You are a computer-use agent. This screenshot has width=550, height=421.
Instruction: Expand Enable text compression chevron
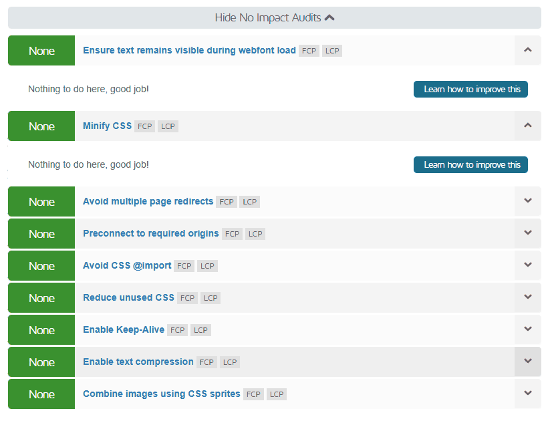527,362
